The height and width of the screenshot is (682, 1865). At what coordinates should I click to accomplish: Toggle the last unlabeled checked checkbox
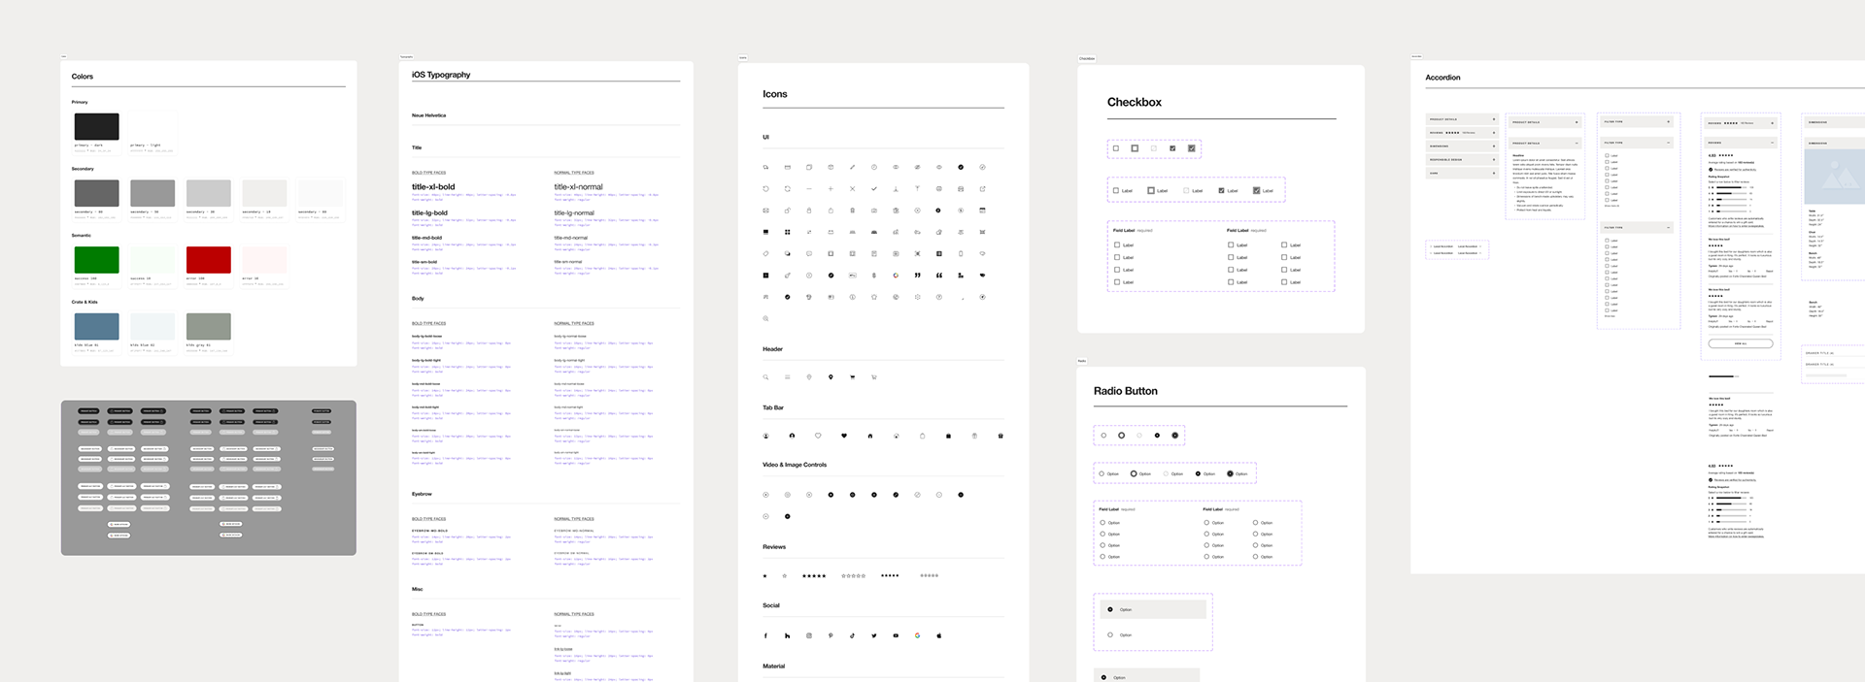pyautogui.click(x=1192, y=148)
